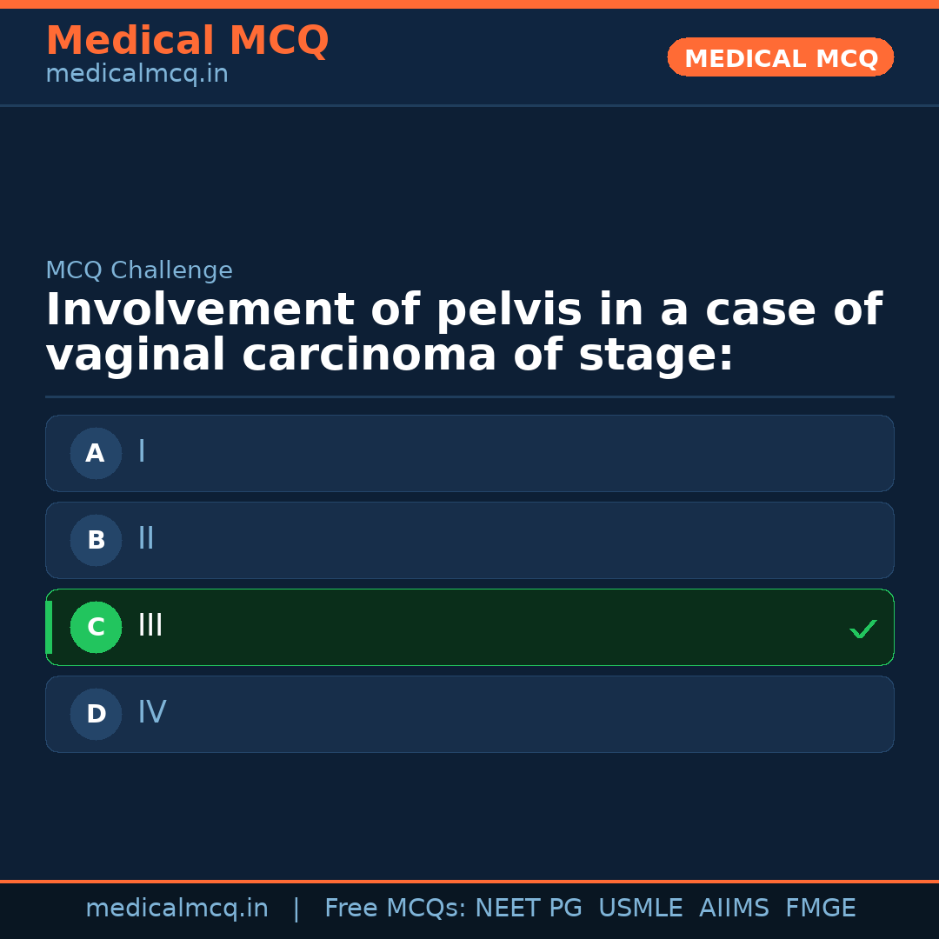Choose the answer text "II"
The height and width of the screenshot is (939, 939).
coord(146,539)
